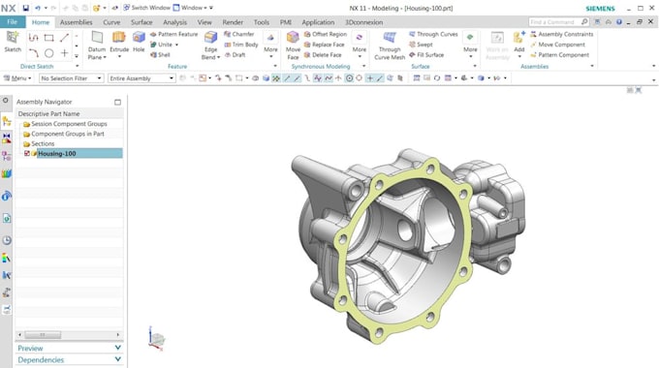Switch to the Surface ribbon tab
The width and height of the screenshot is (659, 368).
click(141, 22)
